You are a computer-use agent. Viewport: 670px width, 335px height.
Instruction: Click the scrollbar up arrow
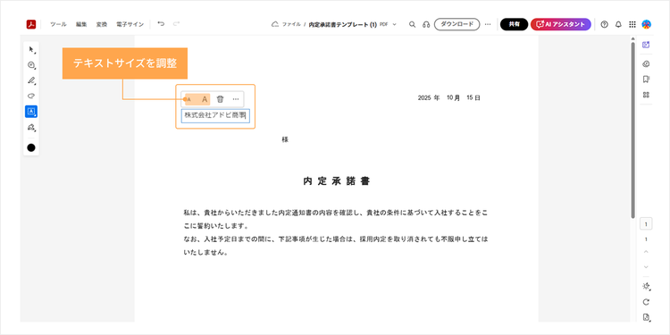633,39
